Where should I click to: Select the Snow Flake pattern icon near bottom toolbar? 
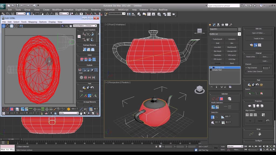click(55, 114)
